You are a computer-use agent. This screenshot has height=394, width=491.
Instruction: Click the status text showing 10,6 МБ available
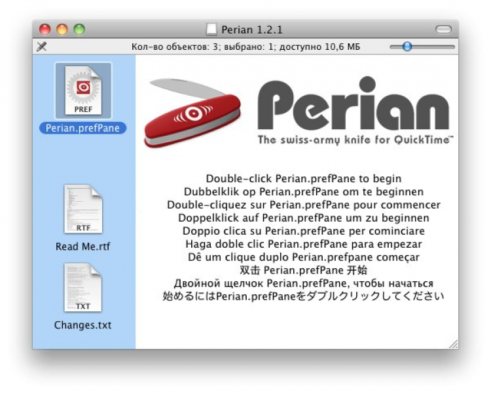245,47
